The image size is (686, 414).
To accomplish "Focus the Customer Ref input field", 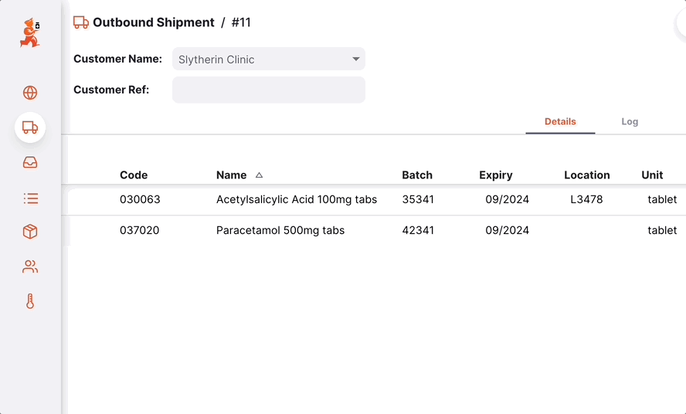I will 269,90.
